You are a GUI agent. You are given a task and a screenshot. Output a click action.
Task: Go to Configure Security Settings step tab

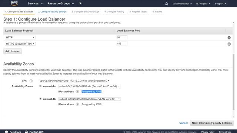(52, 11)
